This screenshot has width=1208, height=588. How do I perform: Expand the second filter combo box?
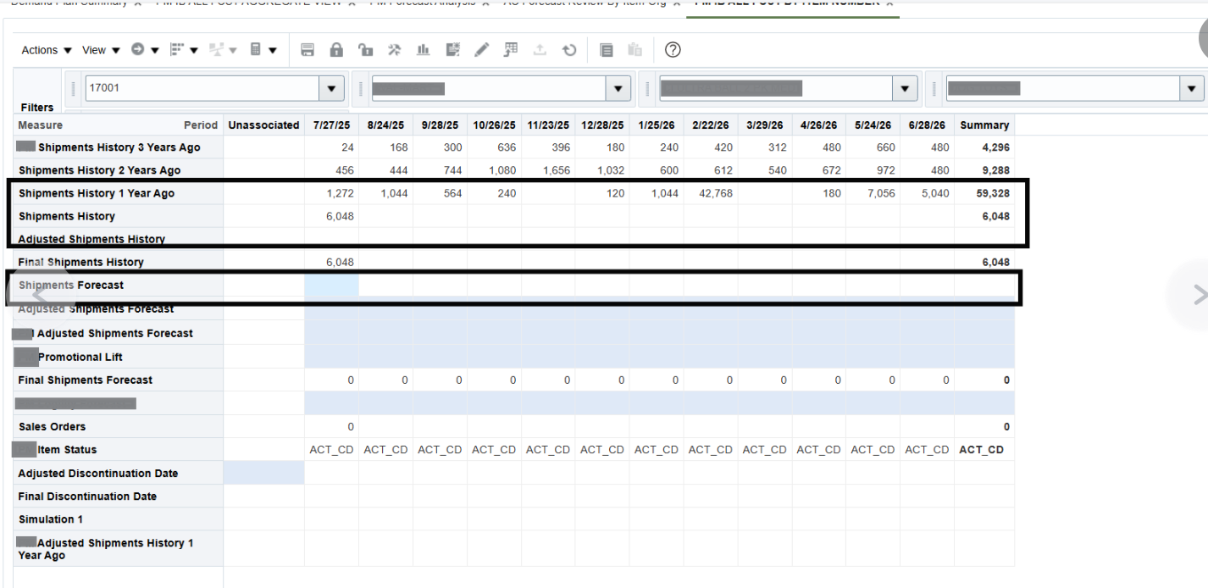point(618,88)
